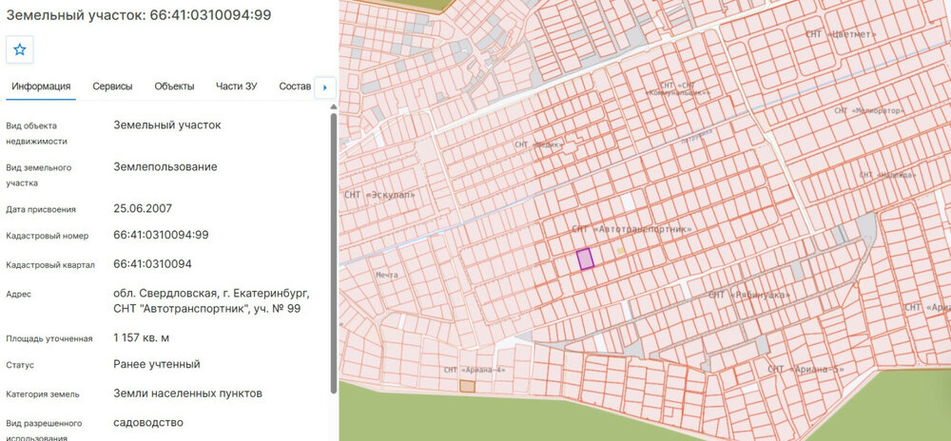The image size is (951, 441).
Task: Click СНТ «Рябинушка» label on map
Action: coord(749,295)
